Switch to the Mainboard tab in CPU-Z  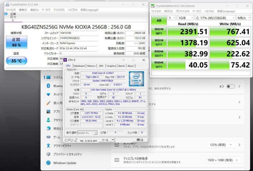click(x=79, y=66)
